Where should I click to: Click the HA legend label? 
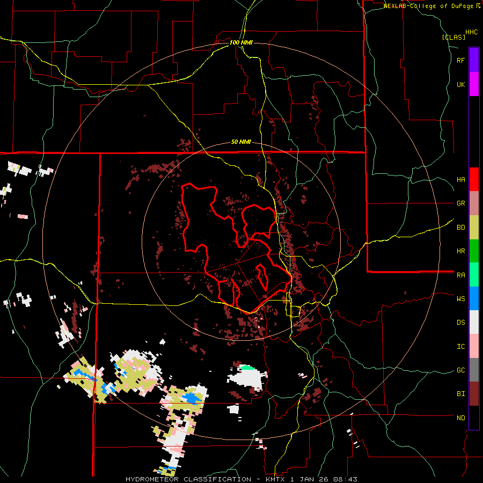pyautogui.click(x=460, y=180)
